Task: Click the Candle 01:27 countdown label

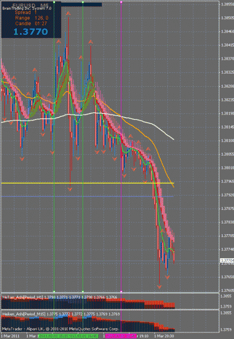Action: pyautogui.click(x=31, y=23)
